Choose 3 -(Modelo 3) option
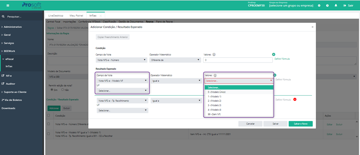The height and width of the screenshot is (155, 360). click(239, 105)
